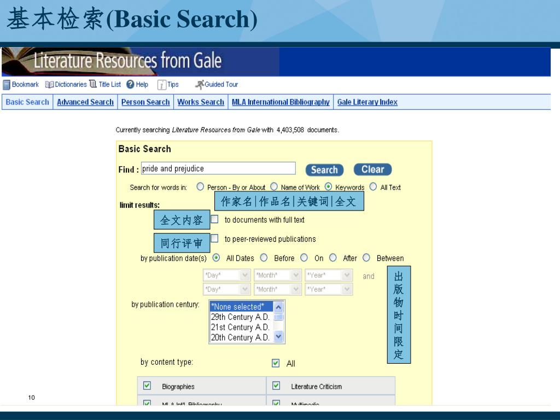Uncheck the Literature Criticism checkbox
Screen dimensions: 560x420
[276, 386]
